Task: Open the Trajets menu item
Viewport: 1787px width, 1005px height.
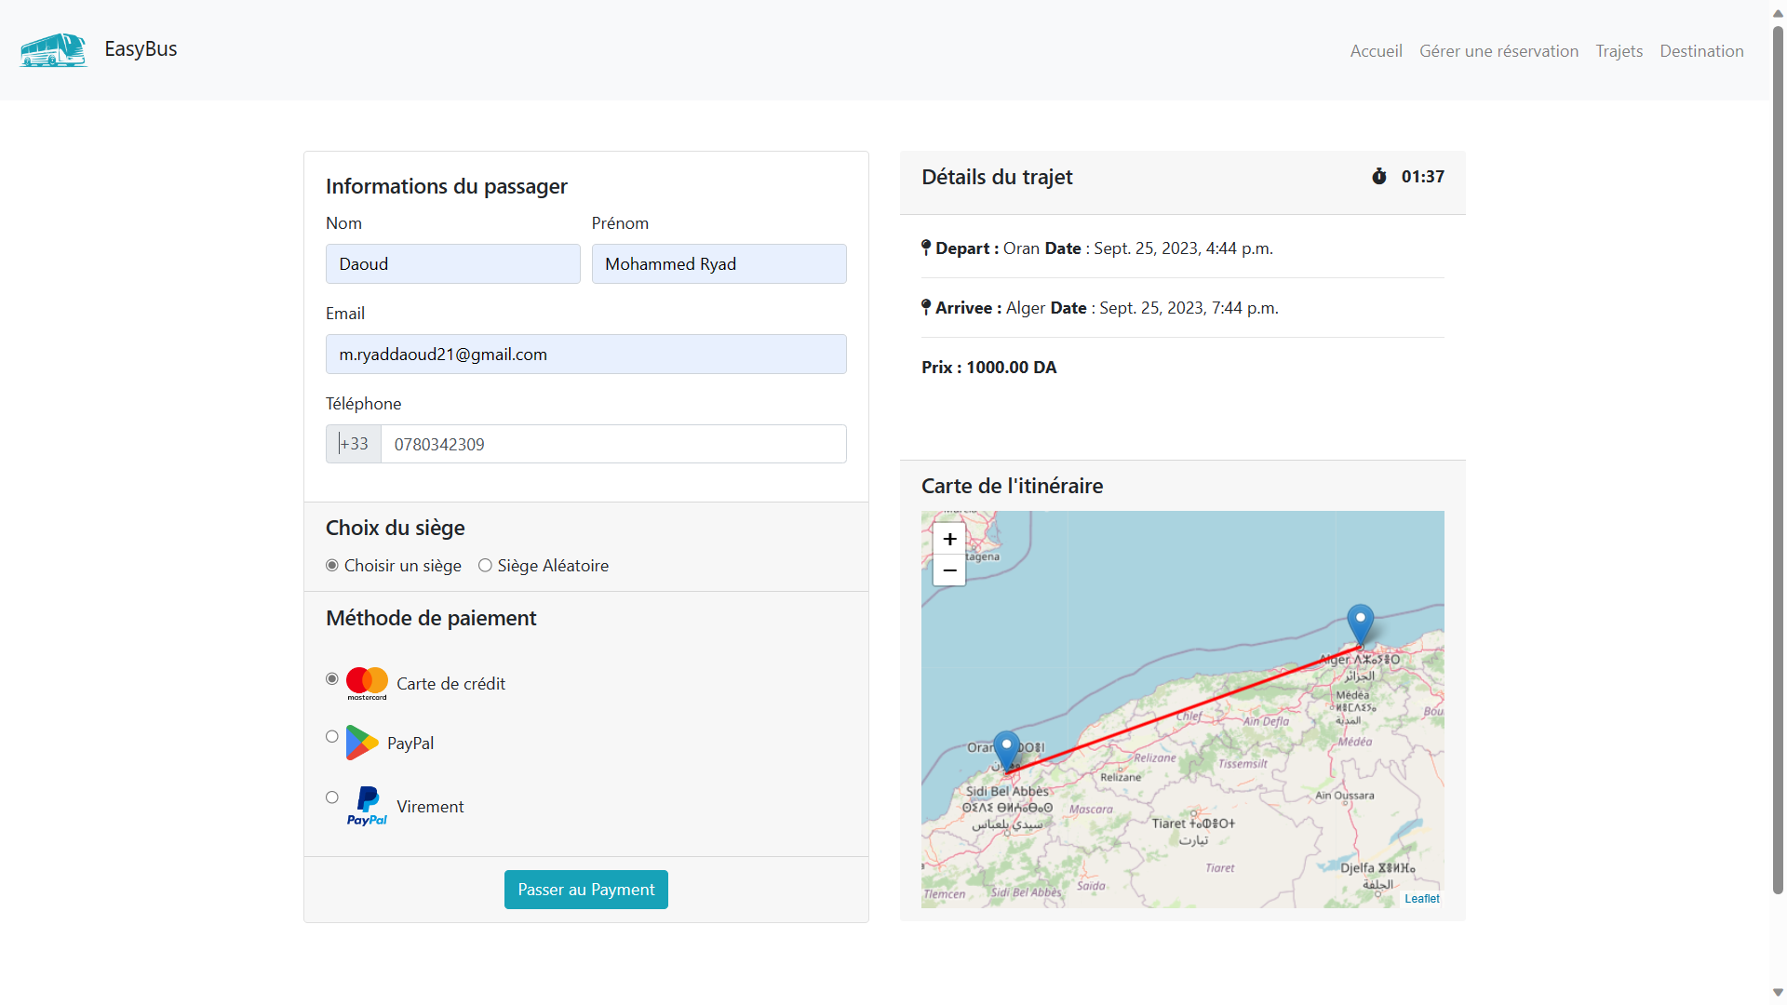Action: [1619, 51]
